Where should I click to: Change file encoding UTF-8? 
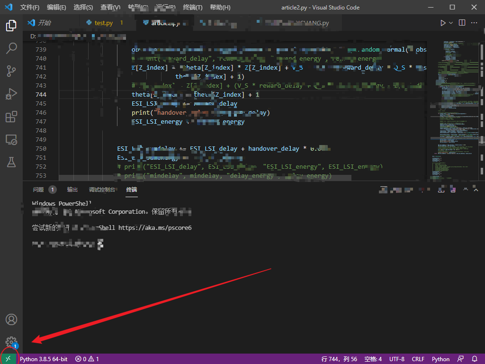pyautogui.click(x=397, y=359)
